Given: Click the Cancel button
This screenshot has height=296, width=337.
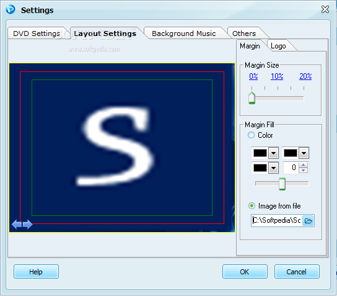Looking at the screenshot, I should [297, 272].
